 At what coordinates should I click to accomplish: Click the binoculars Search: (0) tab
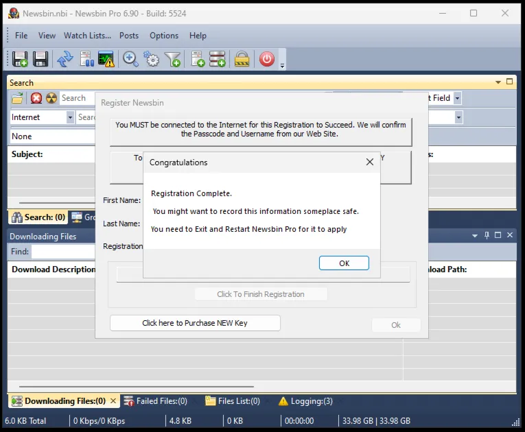pos(38,217)
